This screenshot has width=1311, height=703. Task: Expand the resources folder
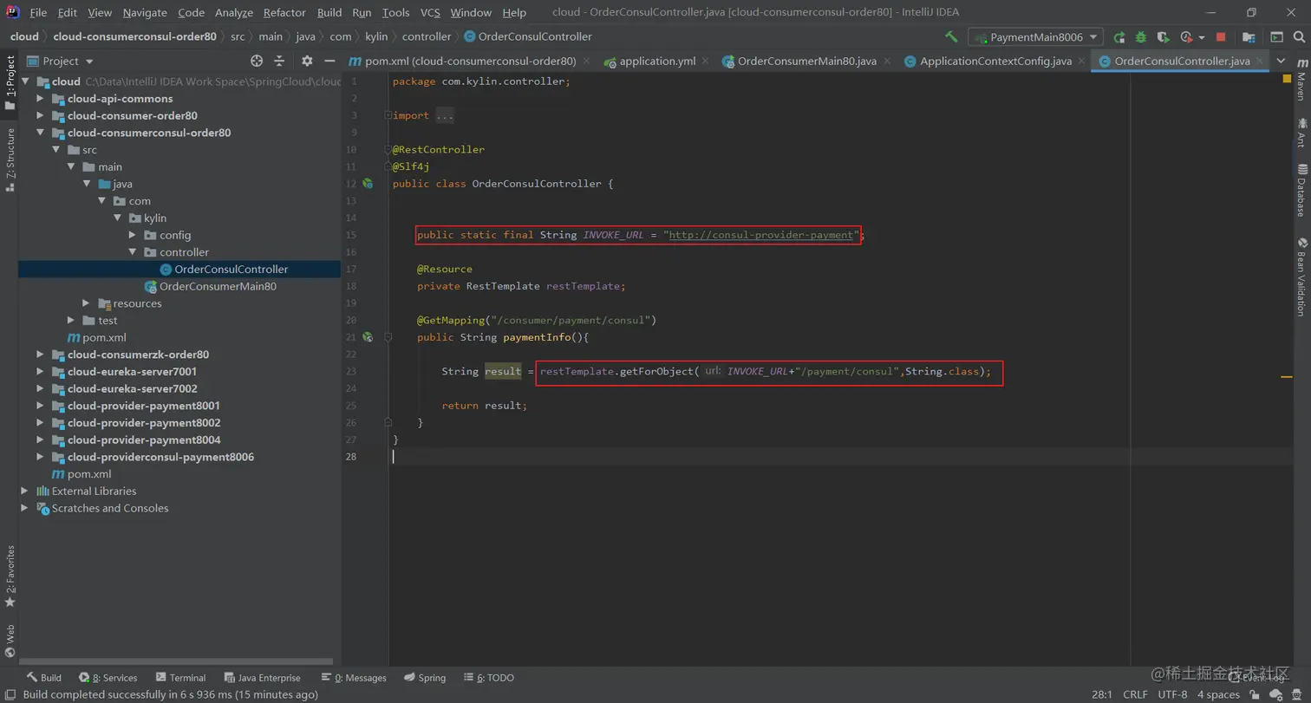coord(86,303)
